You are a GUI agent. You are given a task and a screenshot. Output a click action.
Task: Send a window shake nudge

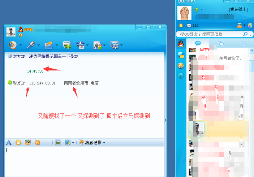(38, 143)
